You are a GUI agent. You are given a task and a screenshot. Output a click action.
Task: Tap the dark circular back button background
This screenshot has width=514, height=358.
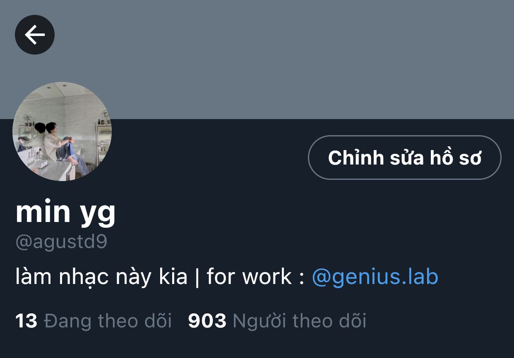pos(35,35)
